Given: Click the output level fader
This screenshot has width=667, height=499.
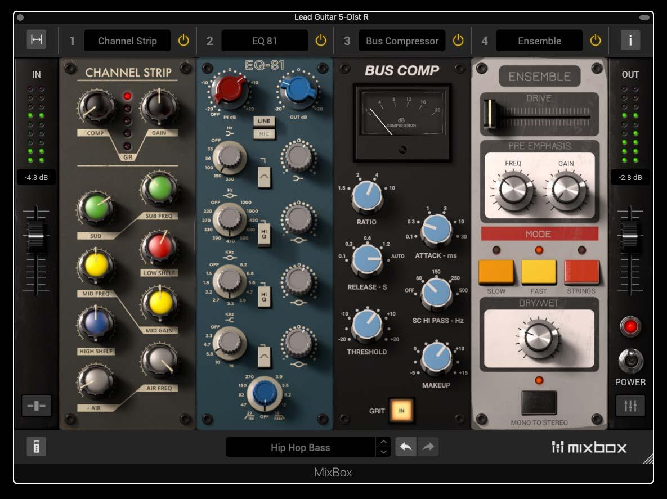Looking at the screenshot, I should (x=630, y=236).
